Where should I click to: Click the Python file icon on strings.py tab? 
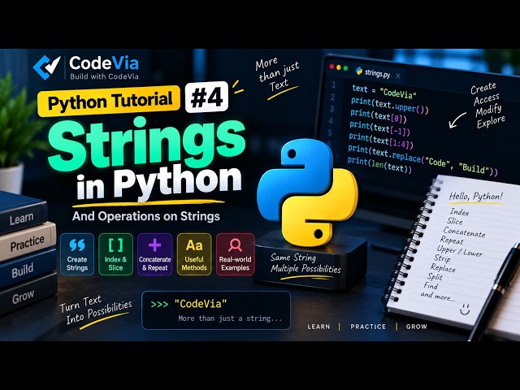[359, 71]
